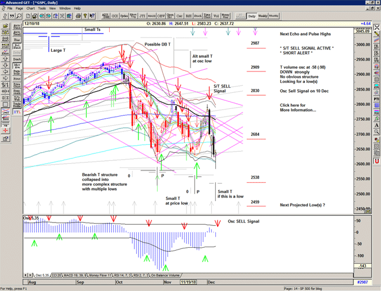Image resolution: width=381 pixels, height=291 pixels.
Task: Open the Tools menu
Action: 43,9
